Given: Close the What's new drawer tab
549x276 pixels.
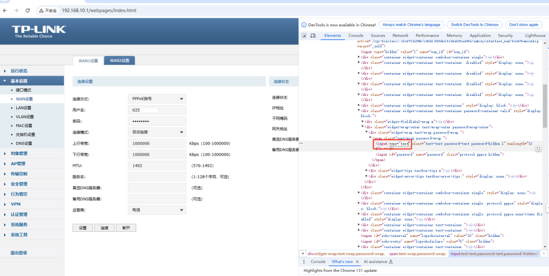Looking at the screenshot, I should (357, 262).
